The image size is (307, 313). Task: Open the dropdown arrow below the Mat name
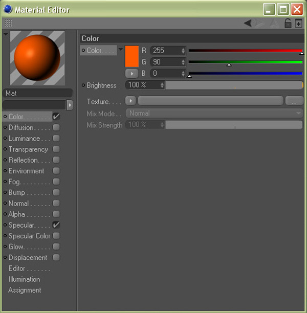70,104
